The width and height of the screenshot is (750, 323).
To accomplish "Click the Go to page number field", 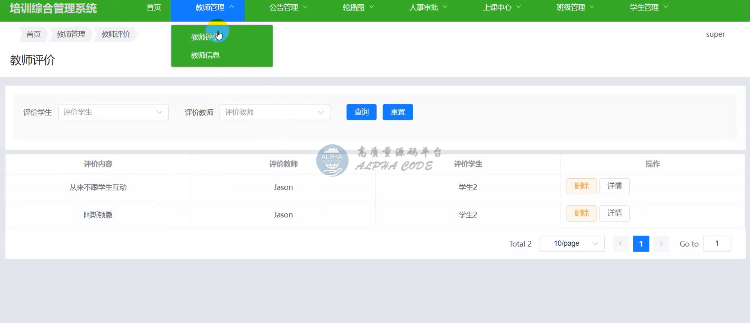I will pyautogui.click(x=716, y=244).
